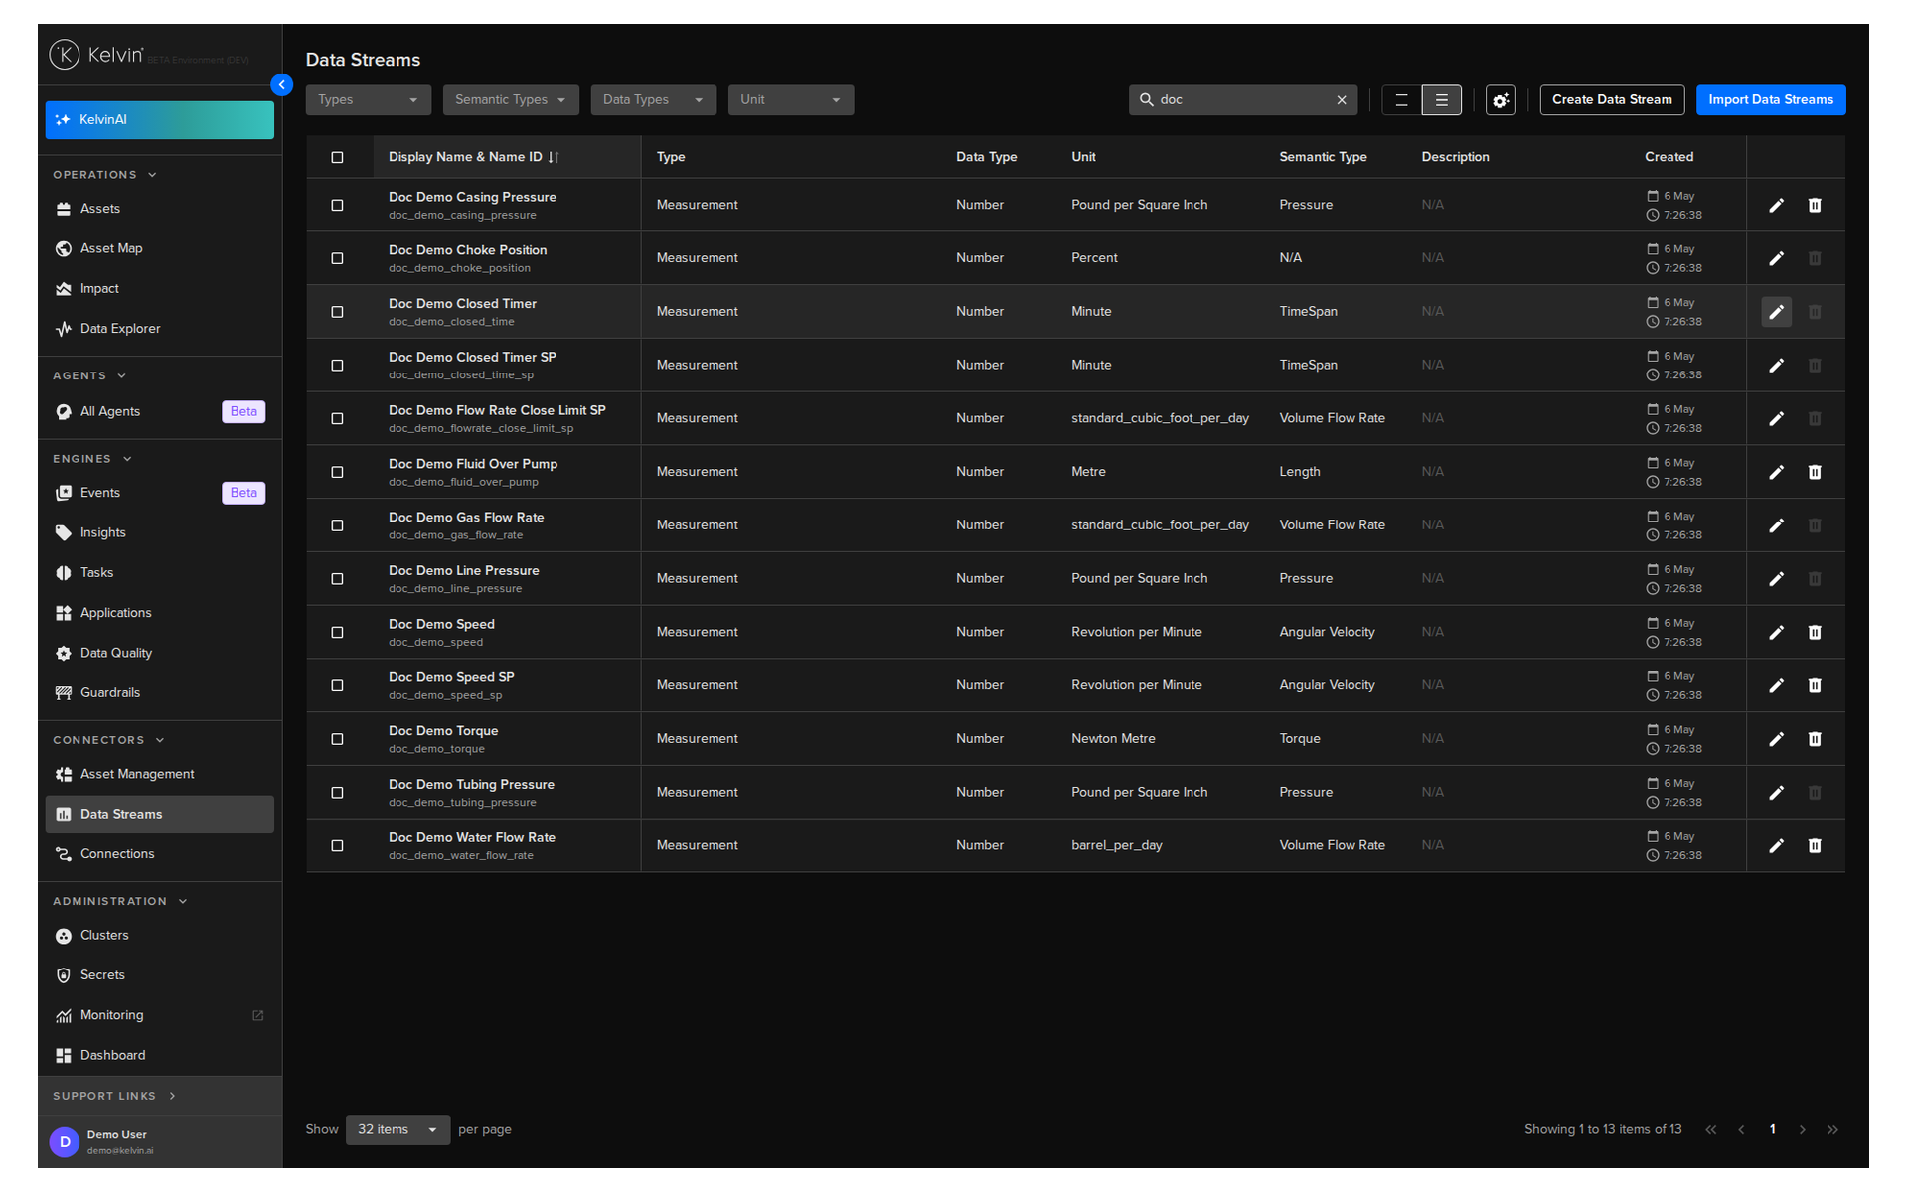Viewport: 1908px width, 1192px height.
Task: Open the Dashboard page
Action: pyautogui.click(x=159, y=1056)
